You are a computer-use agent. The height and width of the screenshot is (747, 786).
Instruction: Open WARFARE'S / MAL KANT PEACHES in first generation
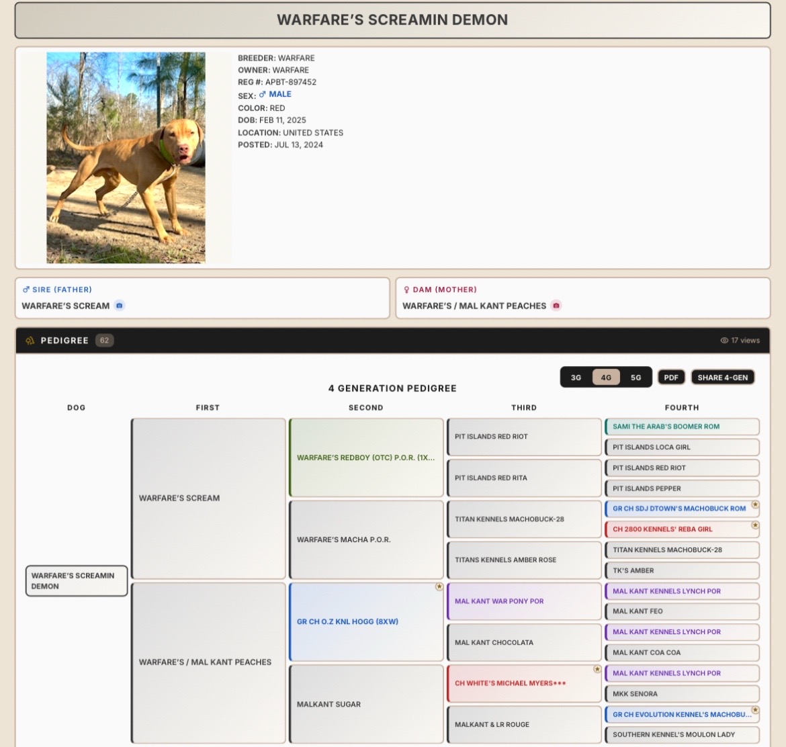(x=208, y=662)
